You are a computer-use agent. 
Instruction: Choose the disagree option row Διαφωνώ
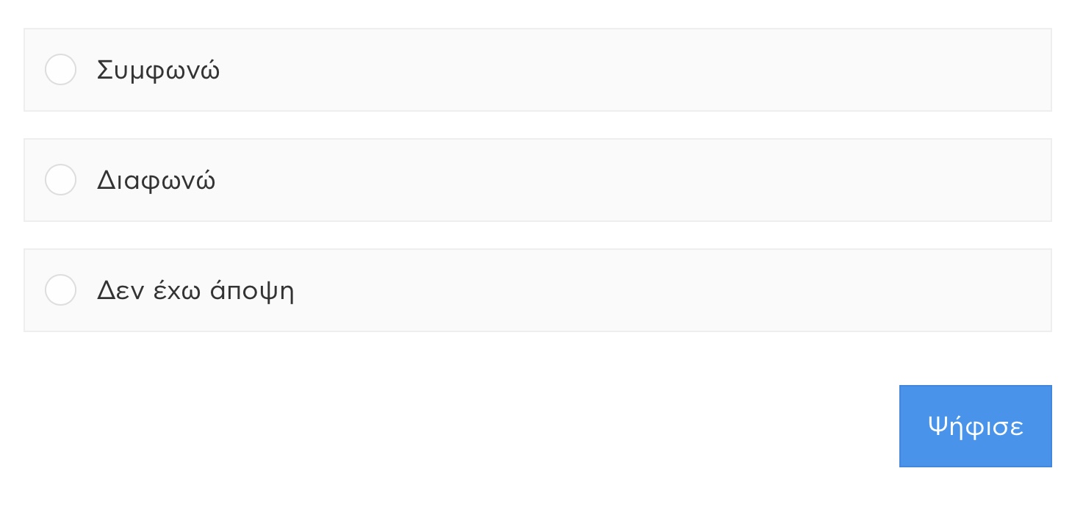click(x=538, y=180)
